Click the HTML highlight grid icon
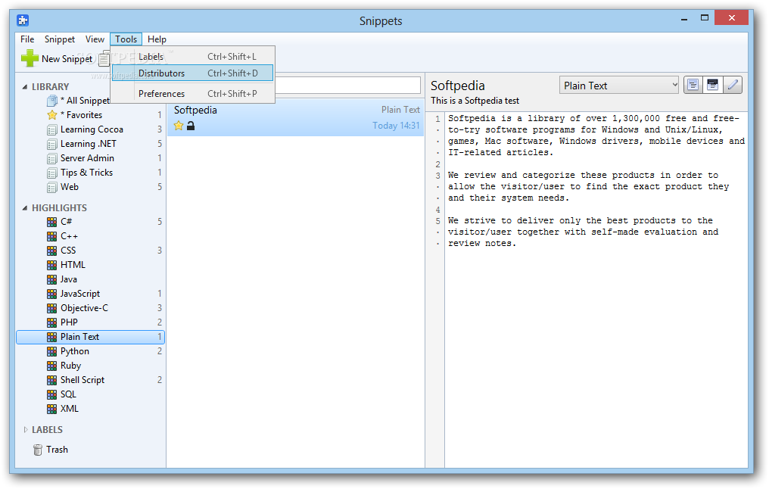This screenshot has width=769, height=489. 51,265
